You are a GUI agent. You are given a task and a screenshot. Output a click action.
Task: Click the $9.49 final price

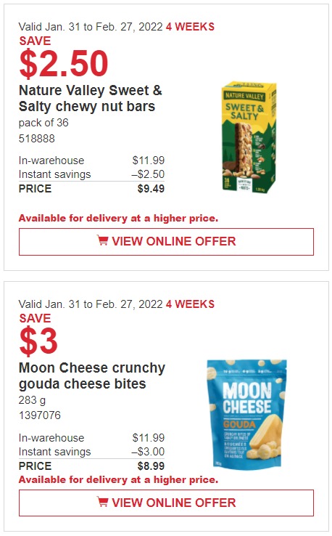[x=151, y=189]
